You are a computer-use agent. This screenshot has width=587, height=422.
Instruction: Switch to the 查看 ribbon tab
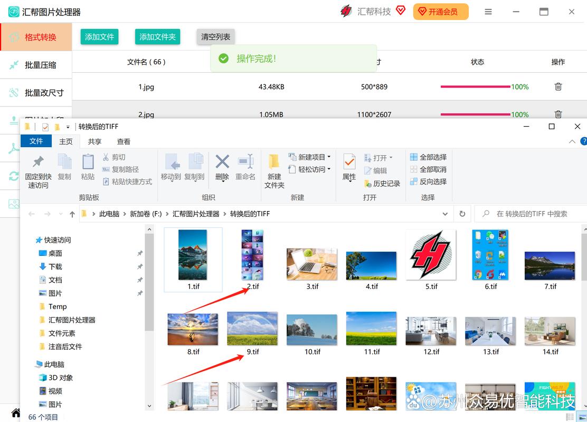[124, 141]
